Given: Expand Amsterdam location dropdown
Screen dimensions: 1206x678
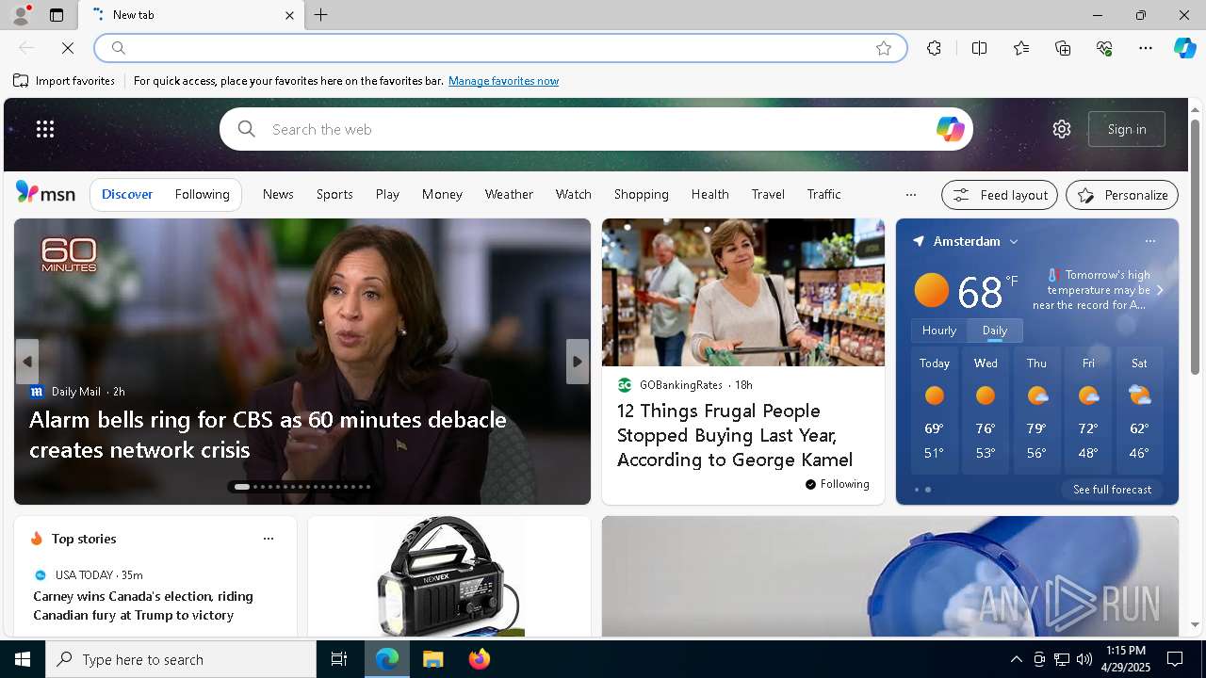Looking at the screenshot, I should (x=1014, y=242).
